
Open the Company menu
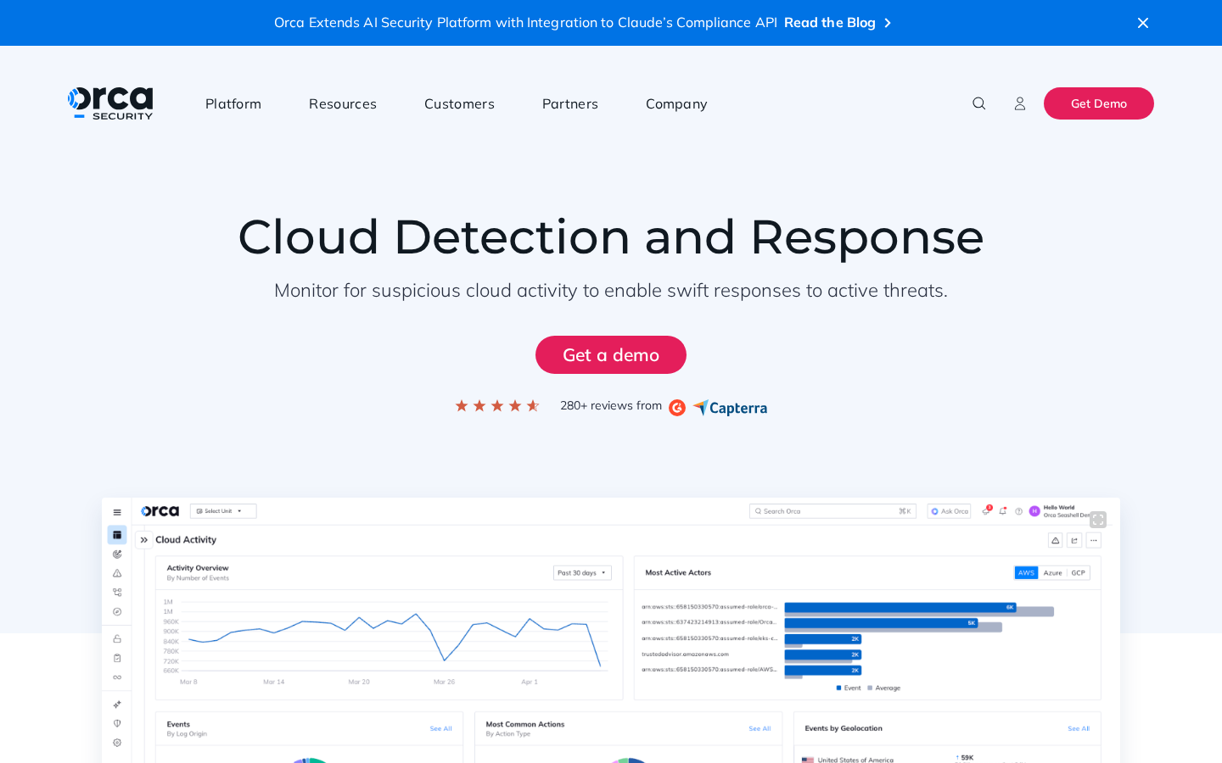(x=676, y=104)
